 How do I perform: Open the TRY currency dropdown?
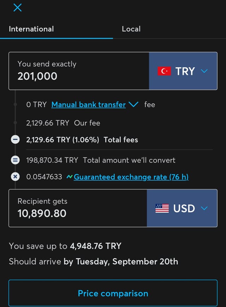pyautogui.click(x=183, y=71)
